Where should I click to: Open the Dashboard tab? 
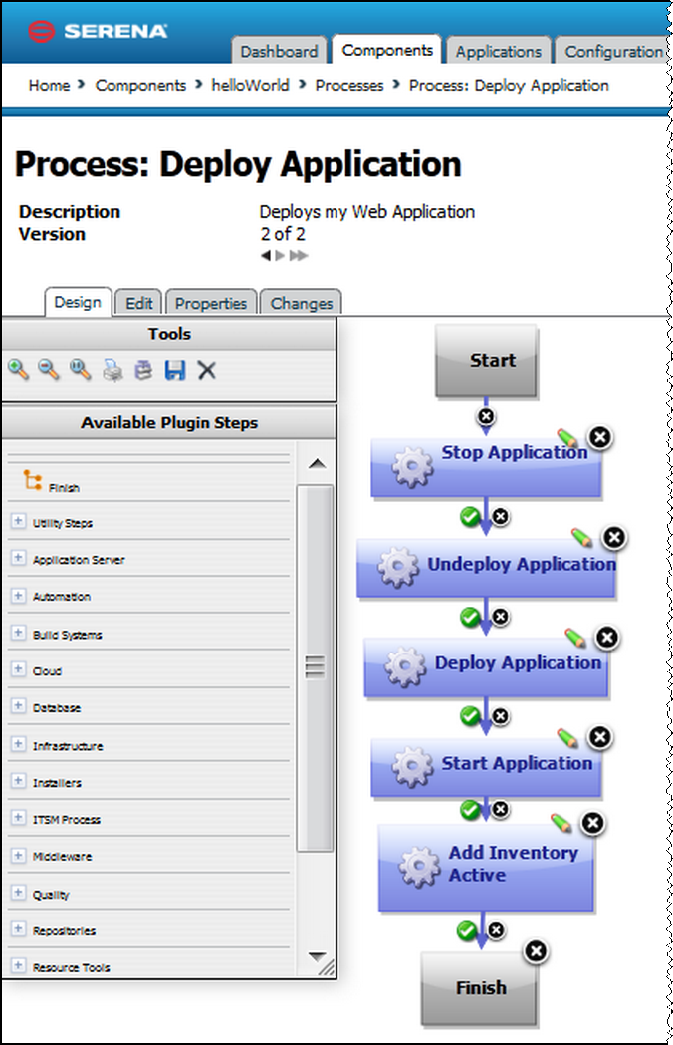(279, 52)
